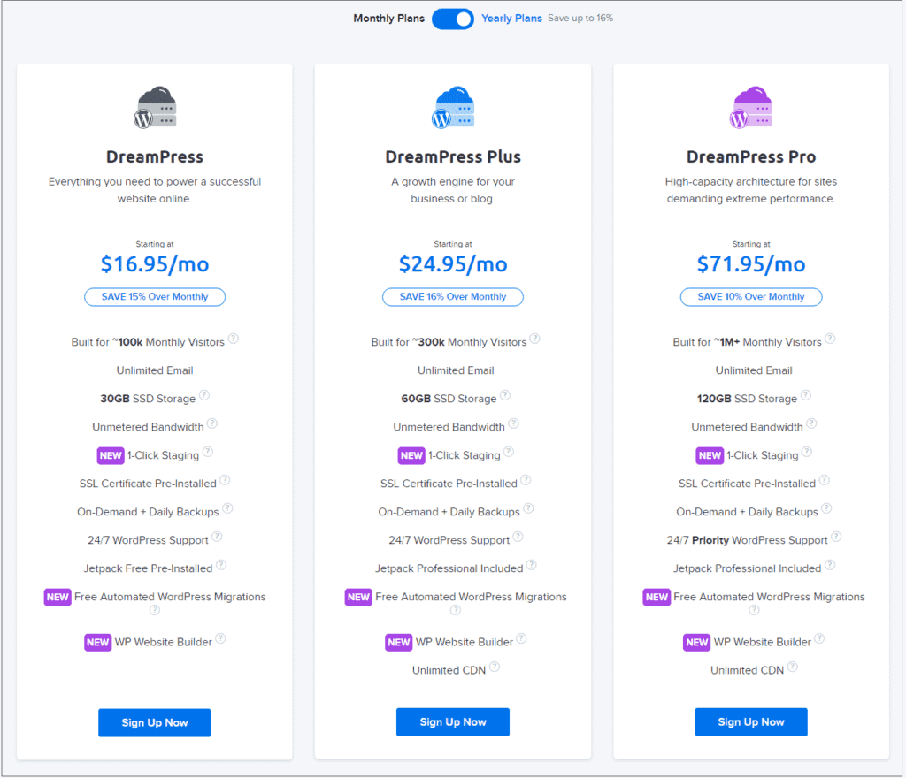The height and width of the screenshot is (778, 906).
Task: Open Daily Backups help in DreamPress Plus card
Action: (x=529, y=507)
